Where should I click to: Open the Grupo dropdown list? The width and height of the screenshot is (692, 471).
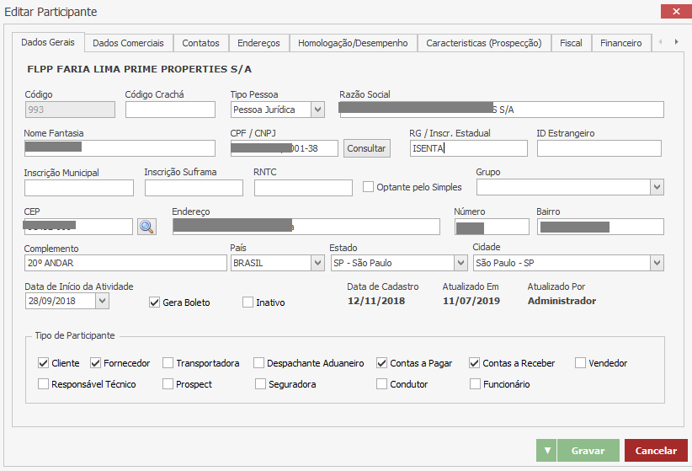click(x=656, y=187)
